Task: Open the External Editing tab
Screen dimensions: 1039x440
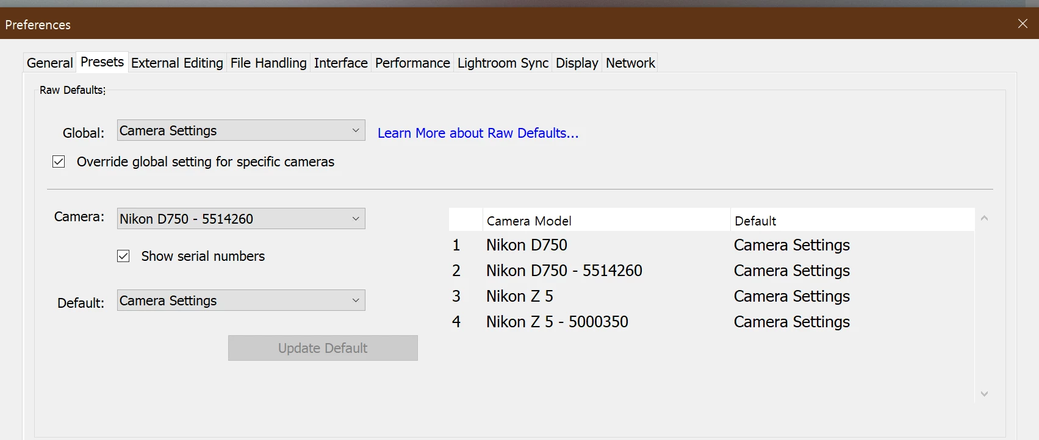Action: (177, 63)
